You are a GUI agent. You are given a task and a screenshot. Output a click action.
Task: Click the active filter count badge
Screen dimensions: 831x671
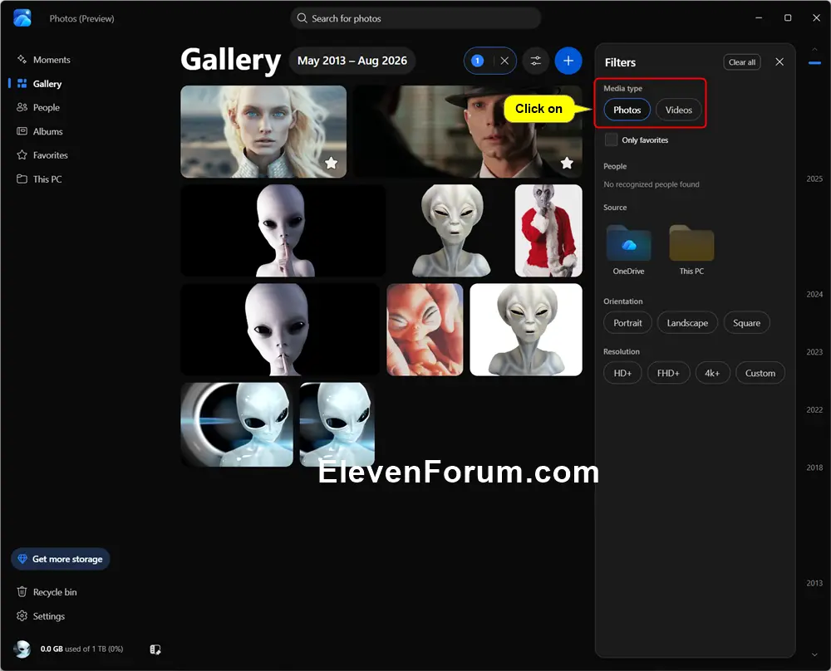(x=478, y=61)
